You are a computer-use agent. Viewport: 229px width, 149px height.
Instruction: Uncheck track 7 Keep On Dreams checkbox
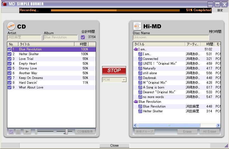click(10, 78)
